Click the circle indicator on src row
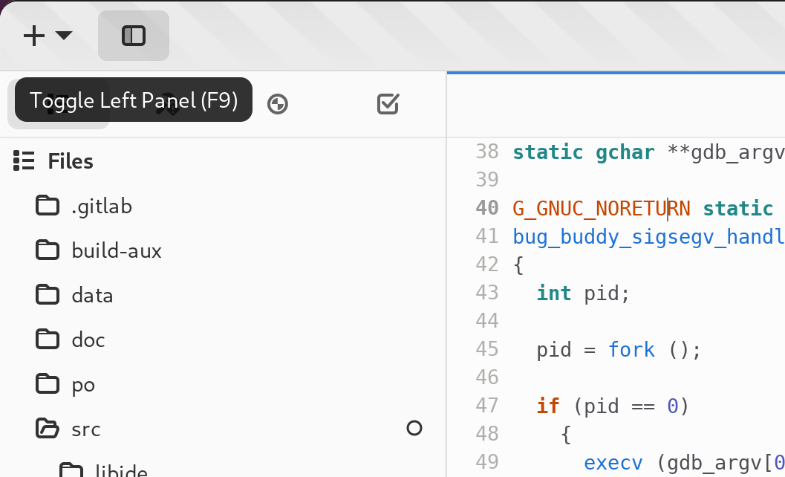This screenshot has width=785, height=477. [414, 429]
